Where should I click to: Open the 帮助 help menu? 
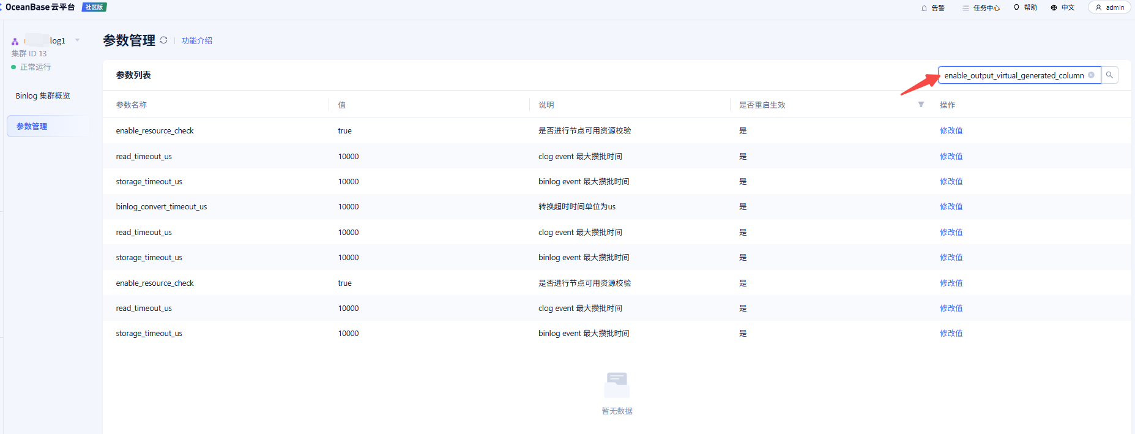[1025, 8]
